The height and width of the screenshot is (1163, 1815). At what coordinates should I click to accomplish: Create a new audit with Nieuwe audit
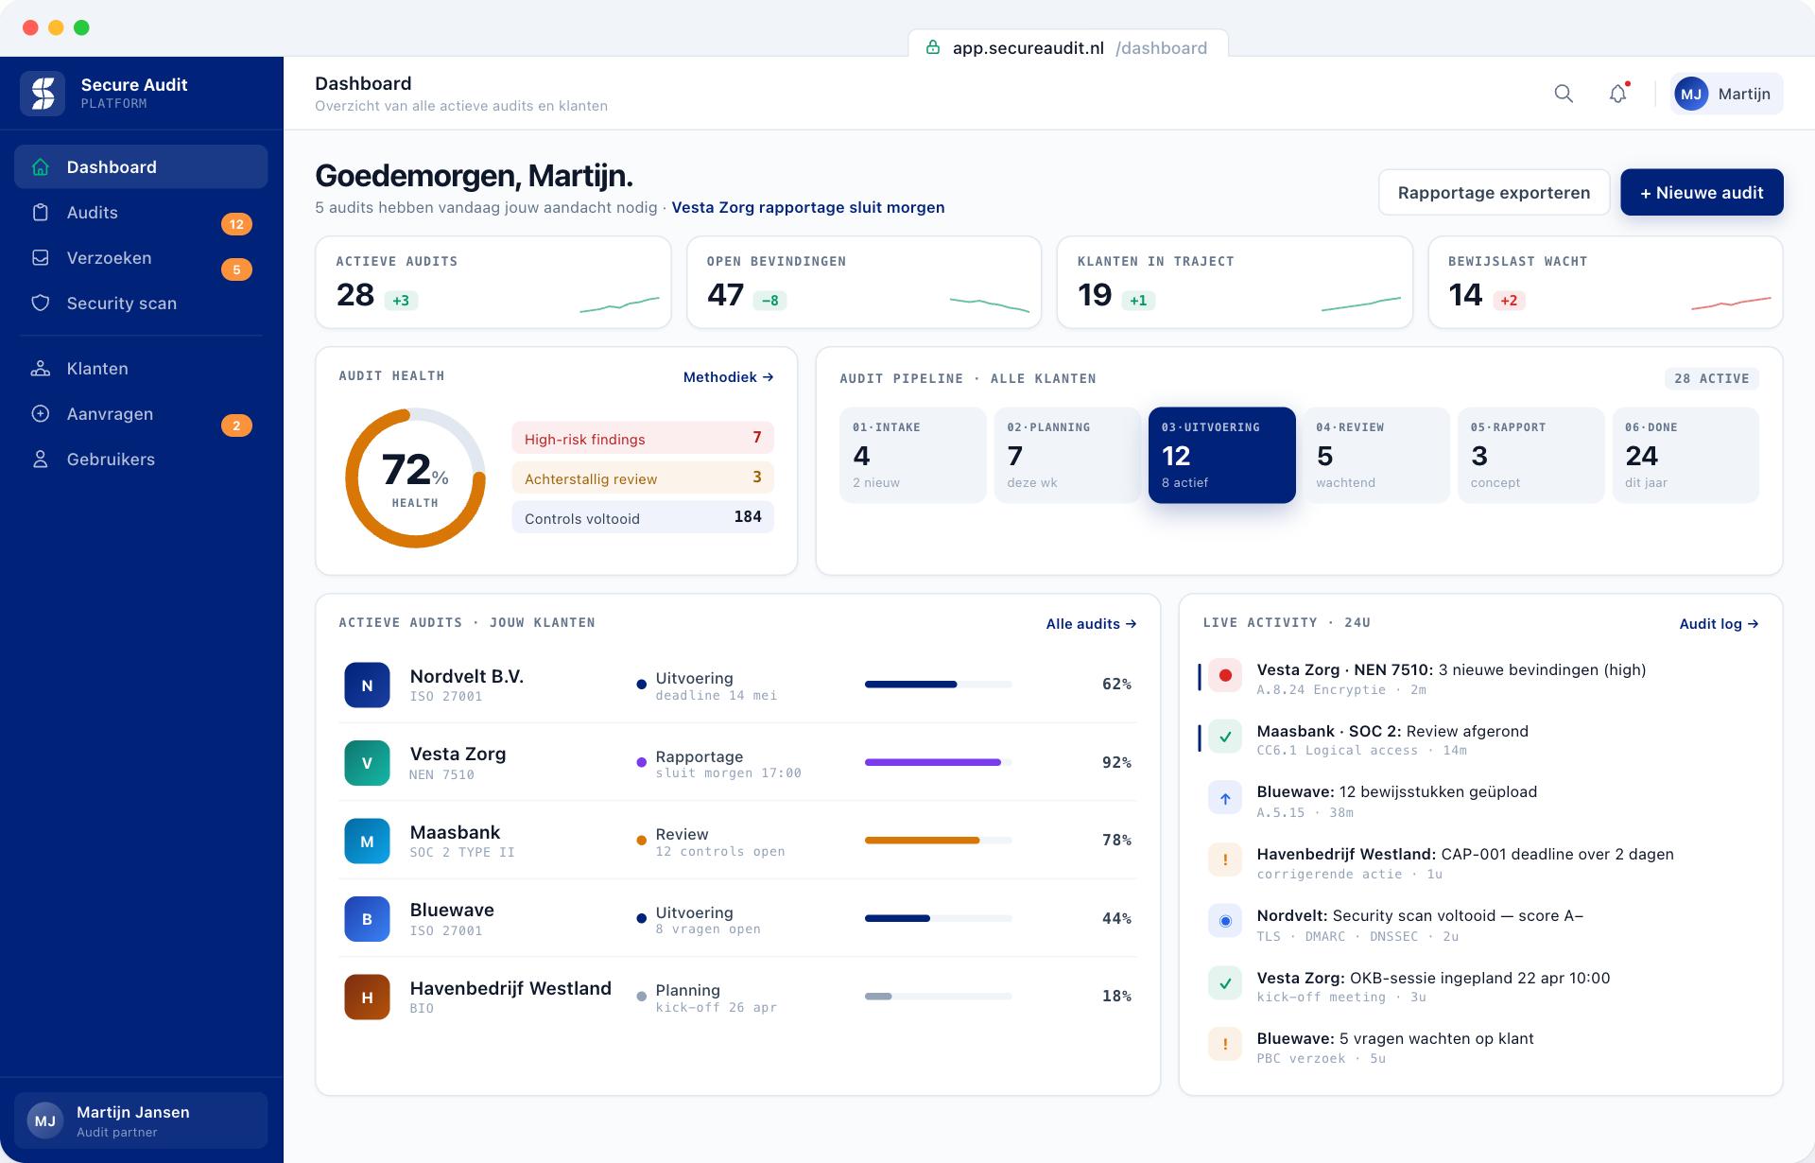coord(1702,192)
